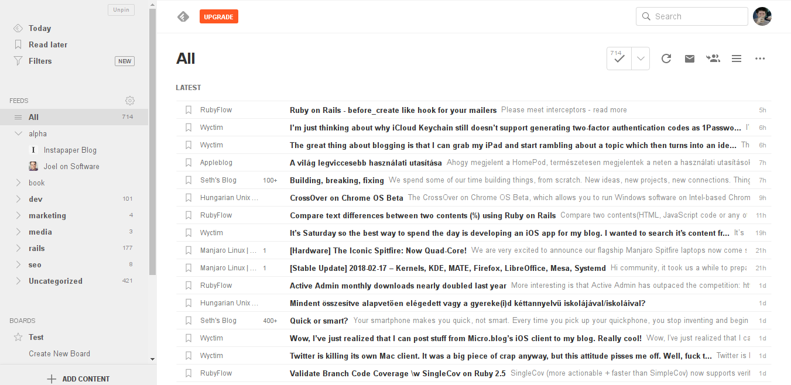The width and height of the screenshot is (791, 385).
Task: Save 'Twitter is killing its own Mac client' for later
Action: coord(189,356)
